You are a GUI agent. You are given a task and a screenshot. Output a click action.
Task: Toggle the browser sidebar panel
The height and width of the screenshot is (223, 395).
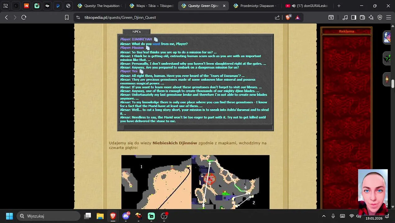[354, 18]
